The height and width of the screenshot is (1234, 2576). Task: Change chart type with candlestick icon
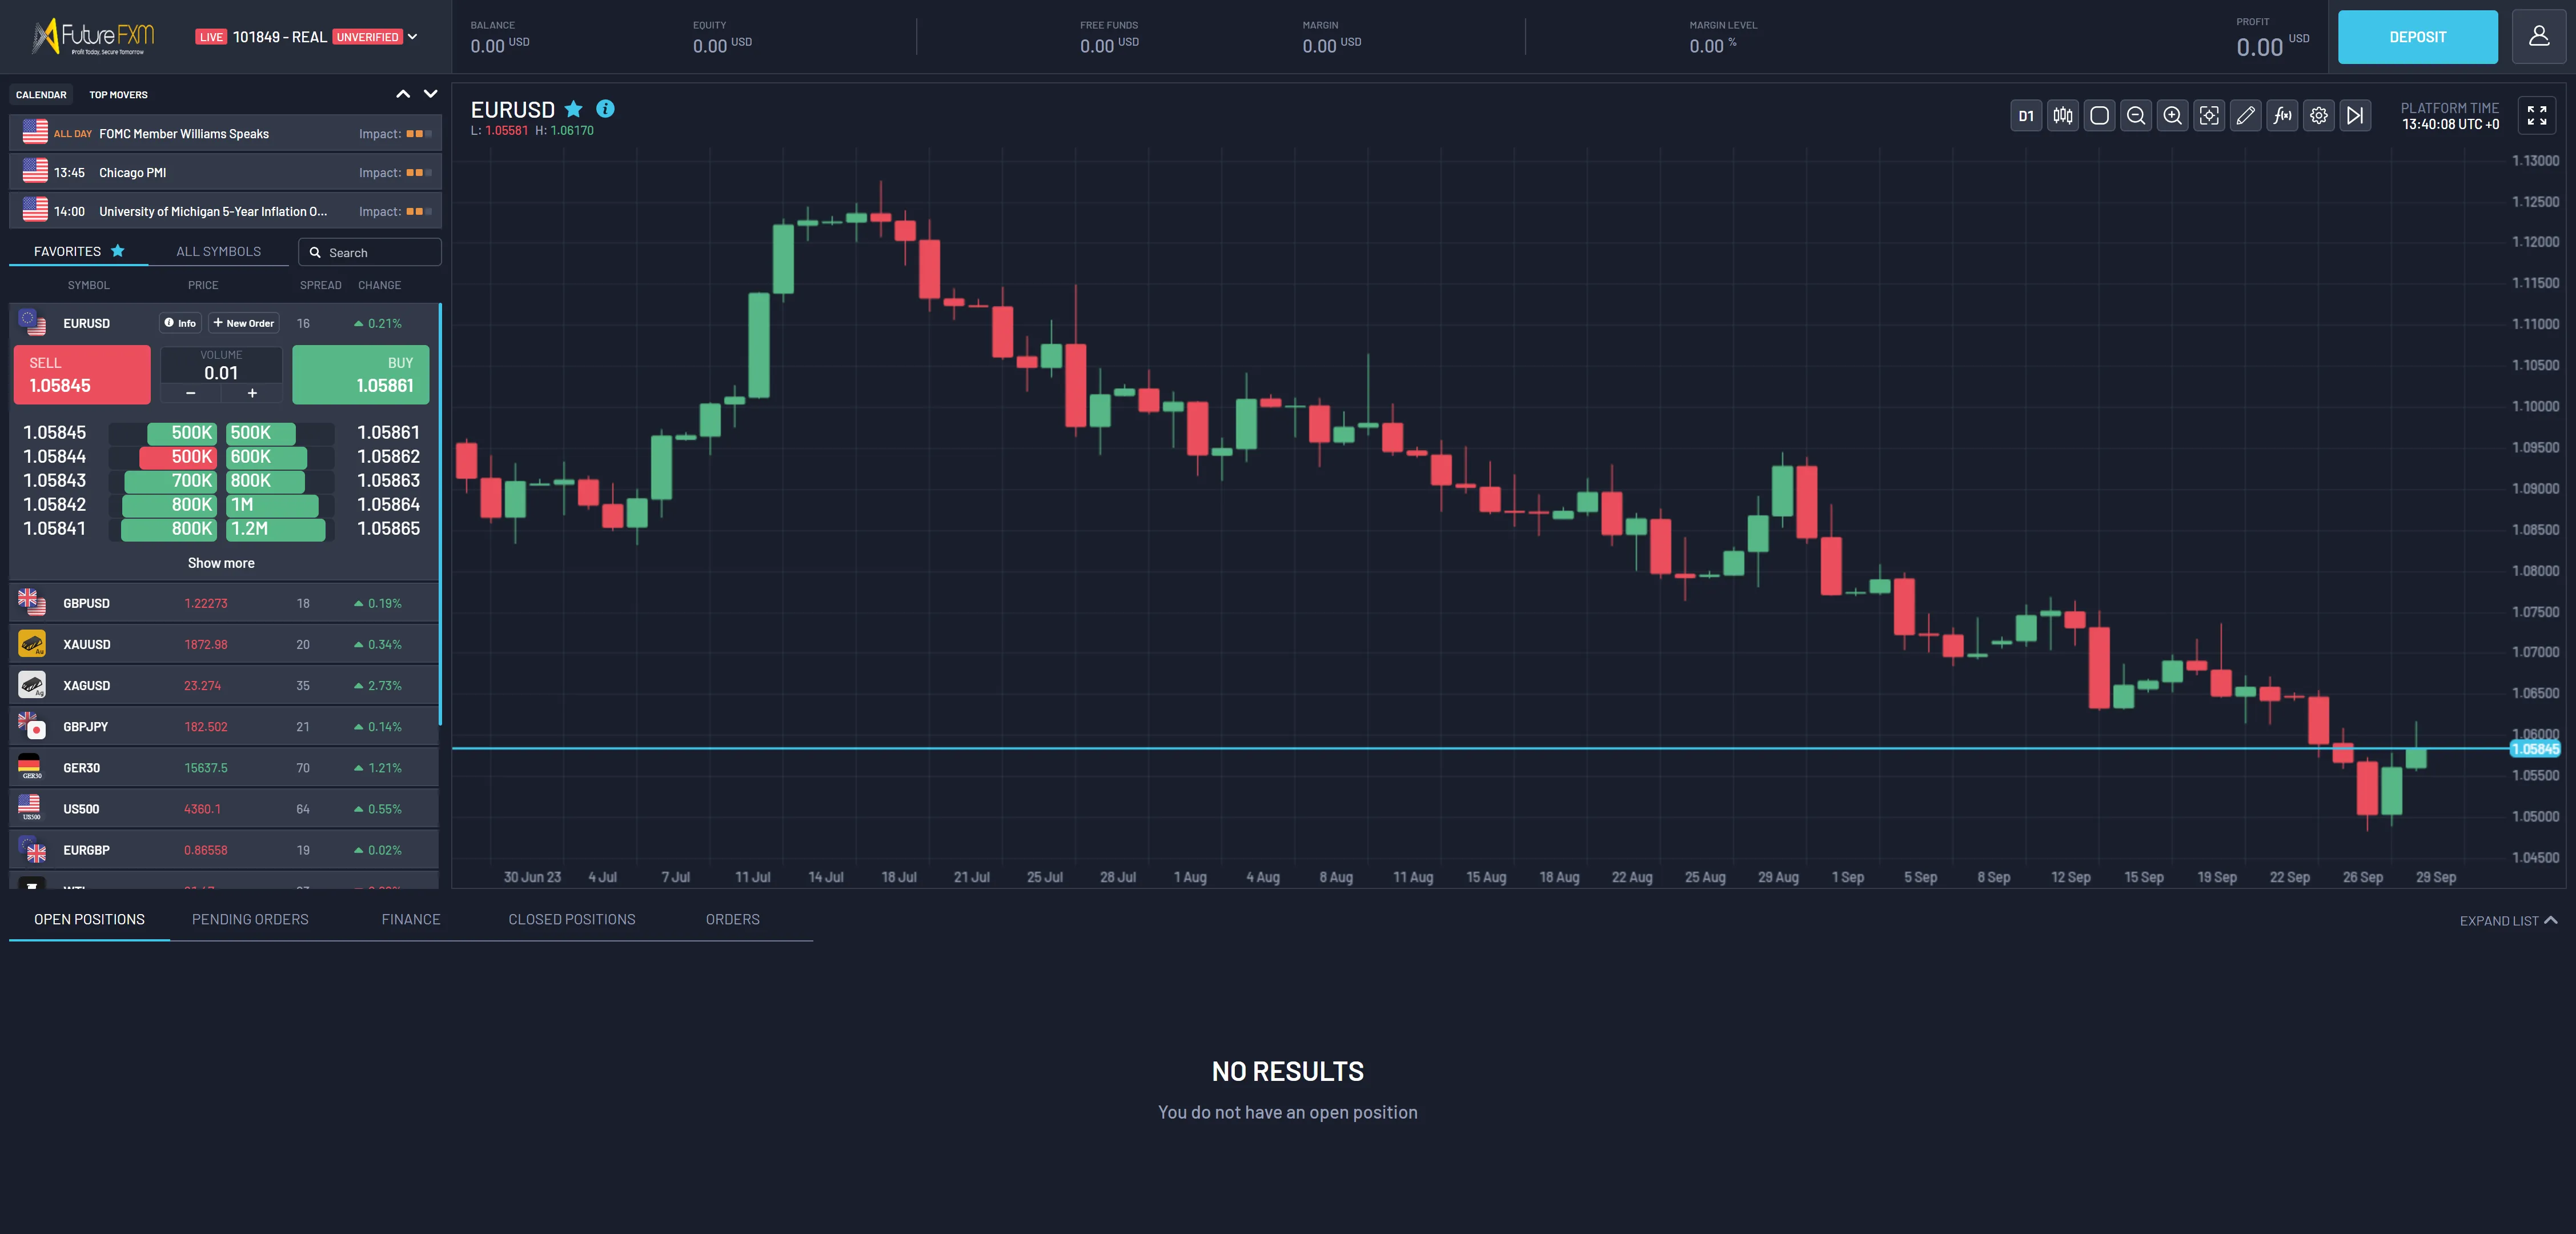[x=2063, y=116]
